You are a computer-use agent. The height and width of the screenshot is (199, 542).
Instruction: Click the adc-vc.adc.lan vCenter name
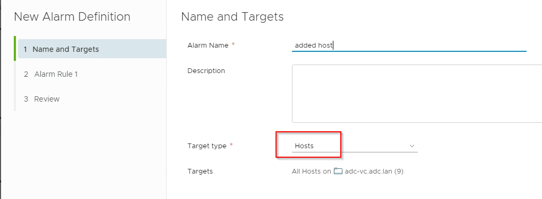tap(368, 171)
